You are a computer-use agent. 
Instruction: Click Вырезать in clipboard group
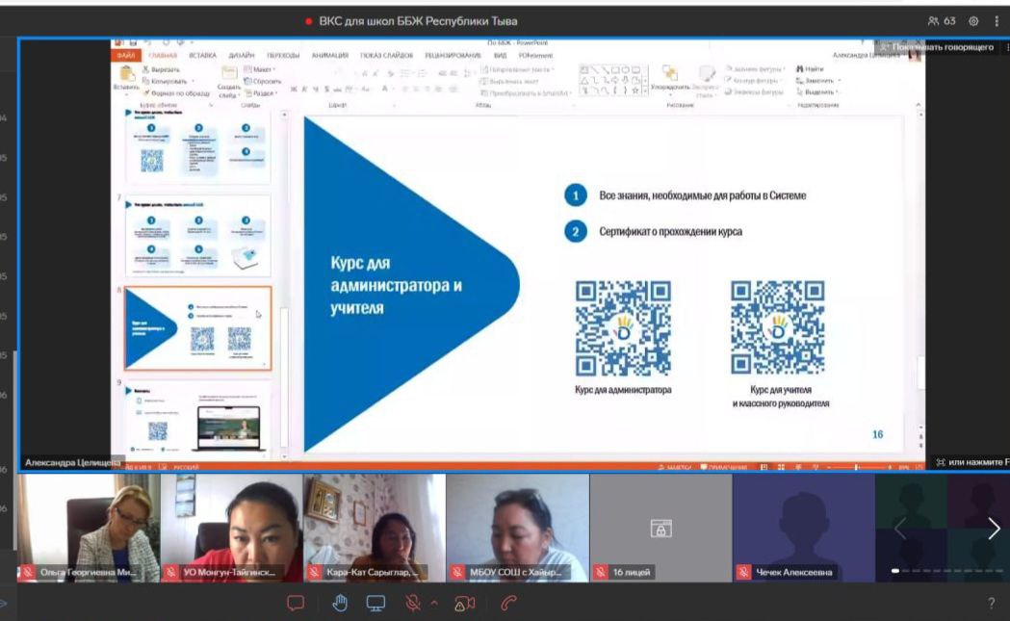coord(161,69)
